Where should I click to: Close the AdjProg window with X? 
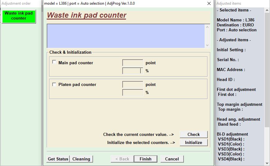pyautogui.click(x=209, y=3)
